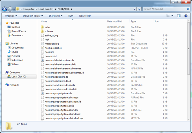Select the neo4j.properties file icon

click(x=42, y=48)
